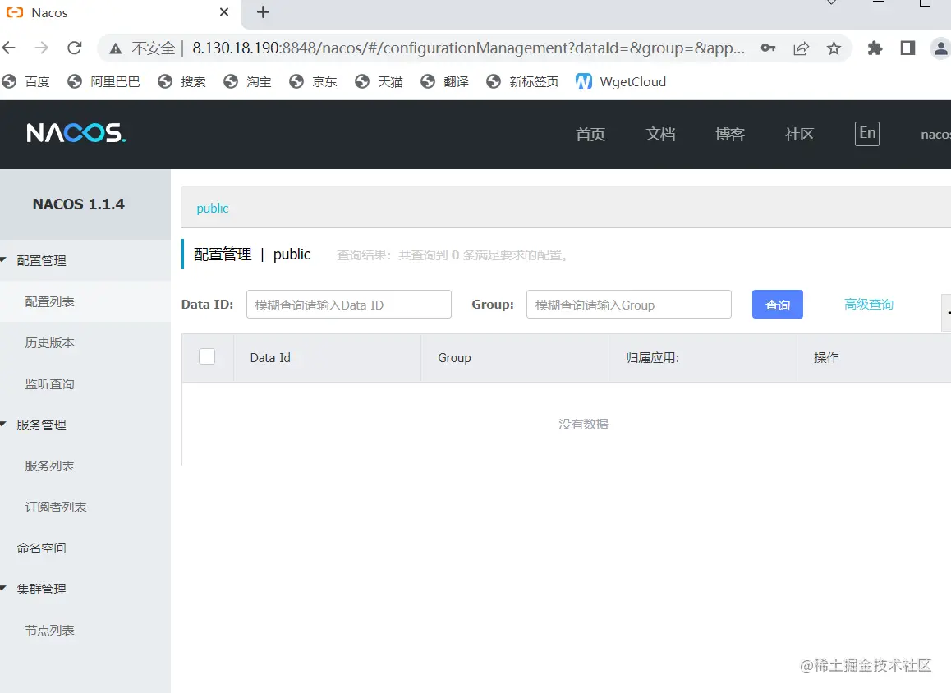
Task: Open 高级查询 advanced search
Action: [x=869, y=305]
